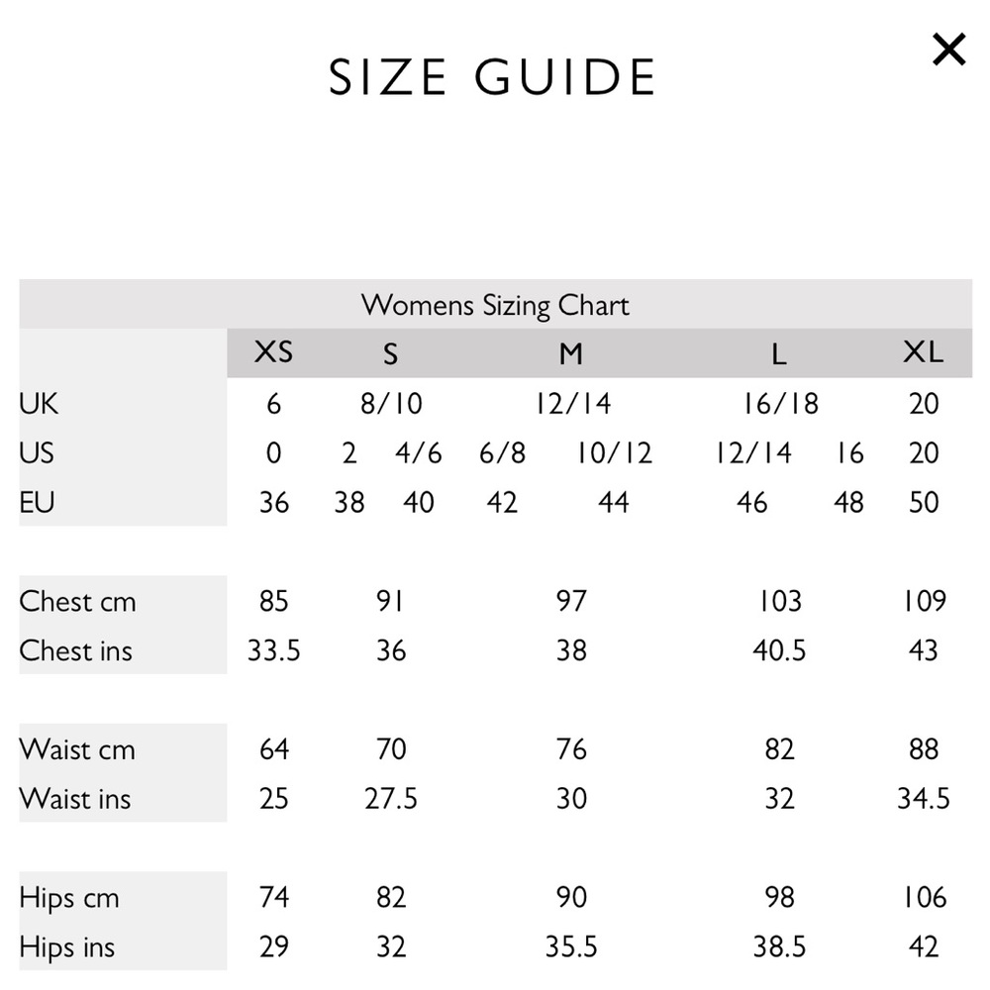
Task: Click the Waist ins row label
Action: (x=75, y=799)
